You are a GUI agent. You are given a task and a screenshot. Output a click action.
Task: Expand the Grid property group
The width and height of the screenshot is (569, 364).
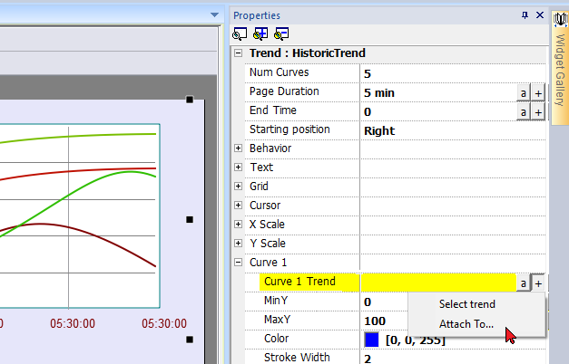tap(239, 187)
